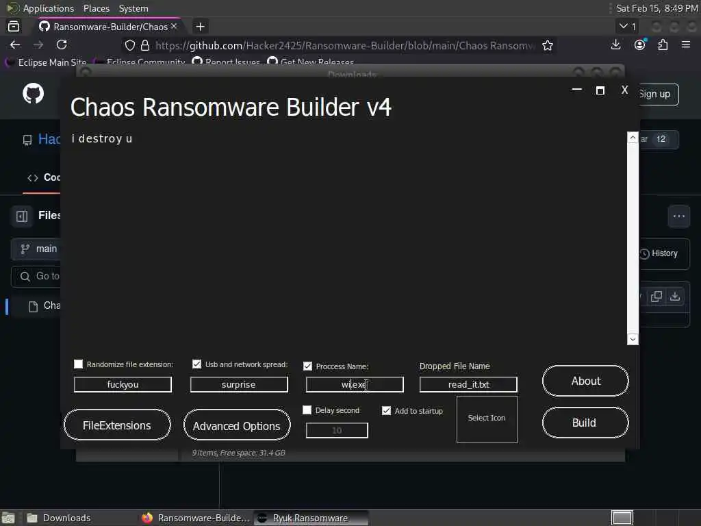Click the spread name field containing surprise
701x526 pixels.
point(239,385)
